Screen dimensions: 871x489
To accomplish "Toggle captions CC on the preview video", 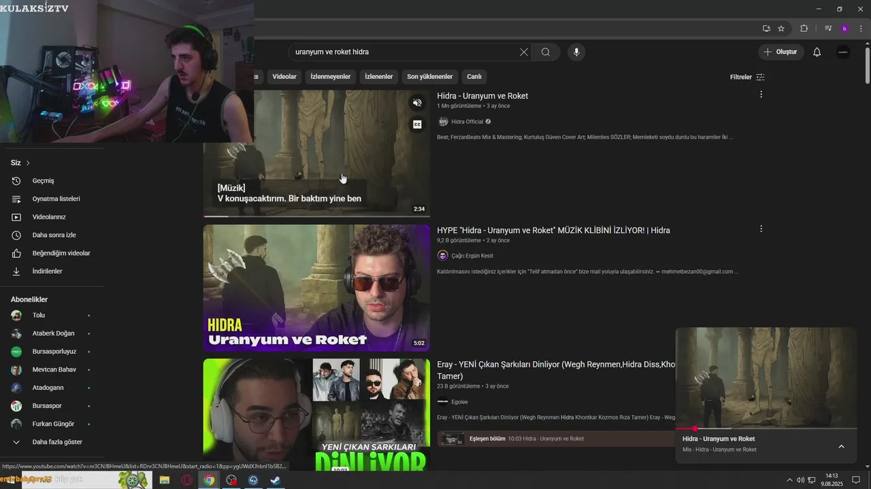I will pyautogui.click(x=417, y=124).
